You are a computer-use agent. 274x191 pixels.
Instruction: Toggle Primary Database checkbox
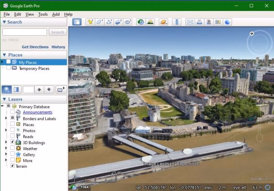coord(8,106)
